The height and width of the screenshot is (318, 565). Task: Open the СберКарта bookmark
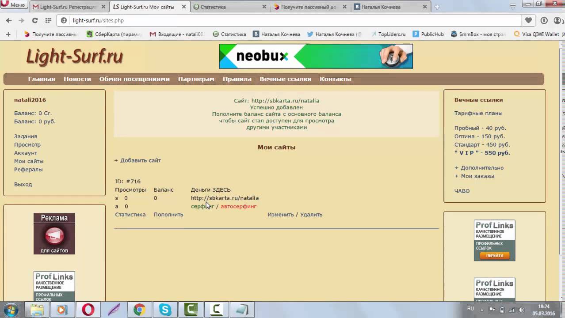coord(115,34)
